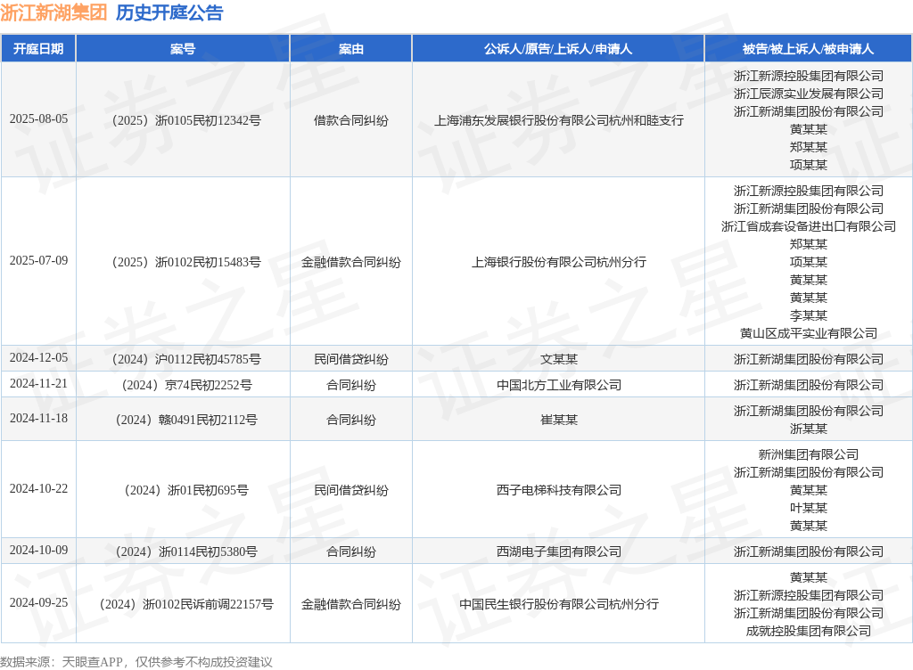Open case （2024）浙0102民诉前调22157号
Screen dimensions: 913x670
tap(183, 604)
